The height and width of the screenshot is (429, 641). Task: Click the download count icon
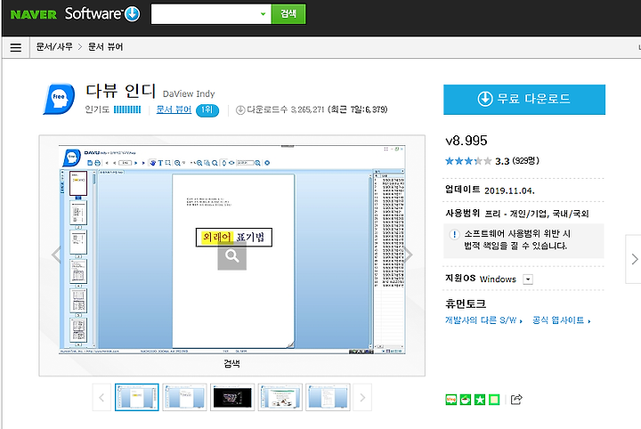[x=240, y=109]
